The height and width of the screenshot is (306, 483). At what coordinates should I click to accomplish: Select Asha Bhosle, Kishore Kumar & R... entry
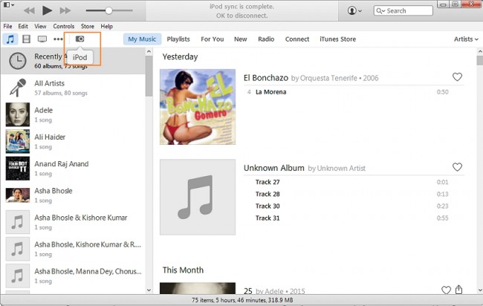click(73, 249)
